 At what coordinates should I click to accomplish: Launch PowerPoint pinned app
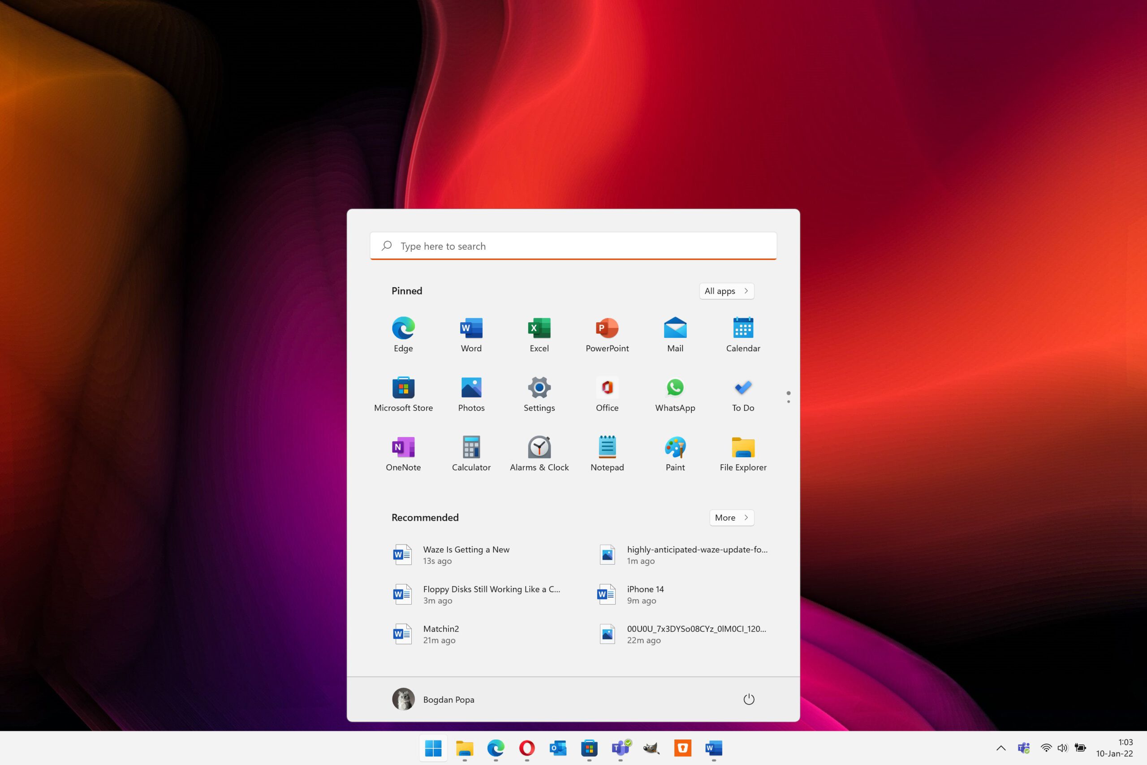(607, 335)
